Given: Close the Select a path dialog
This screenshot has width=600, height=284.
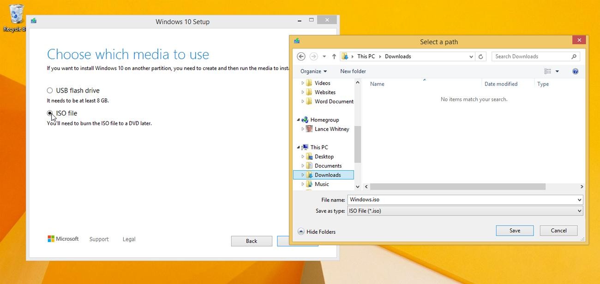Looking at the screenshot, I should pos(579,40).
